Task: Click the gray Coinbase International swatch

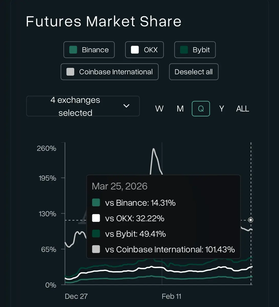Action: point(70,72)
